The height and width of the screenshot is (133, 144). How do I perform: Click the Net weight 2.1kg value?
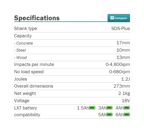(124, 94)
